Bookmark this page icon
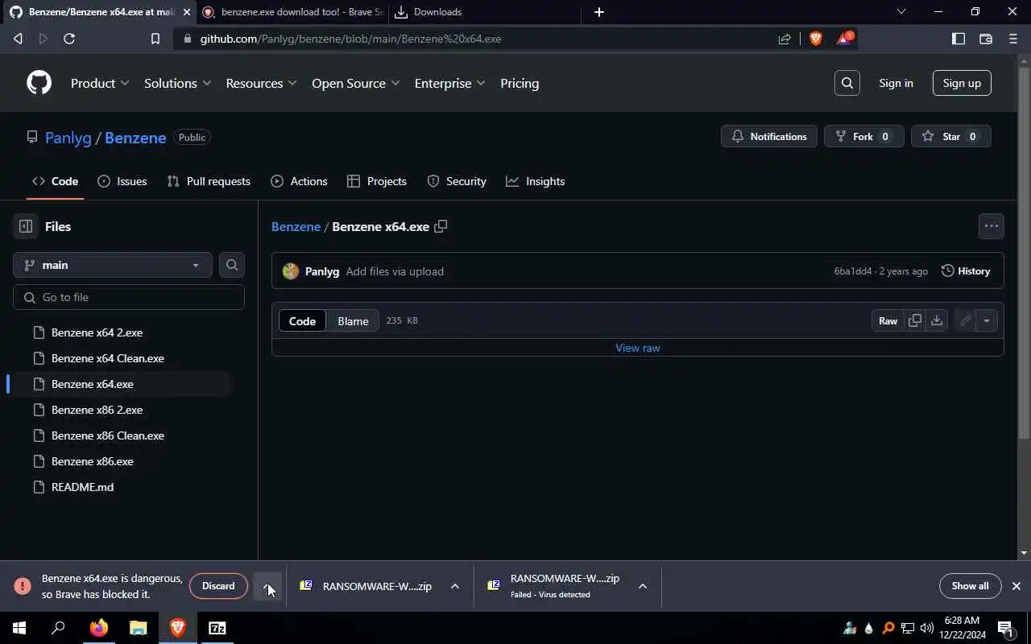This screenshot has height=644, width=1031. click(155, 39)
